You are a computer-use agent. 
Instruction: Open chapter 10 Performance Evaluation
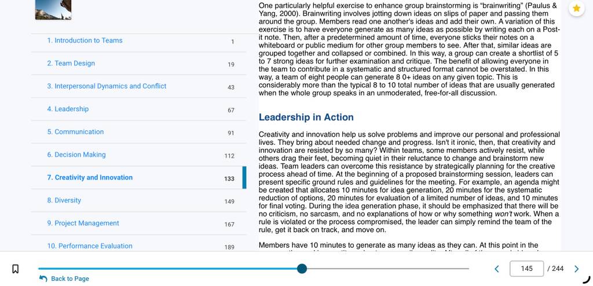coord(139,246)
